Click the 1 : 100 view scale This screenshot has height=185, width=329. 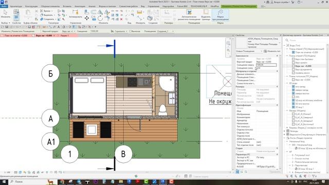click(x=7, y=172)
